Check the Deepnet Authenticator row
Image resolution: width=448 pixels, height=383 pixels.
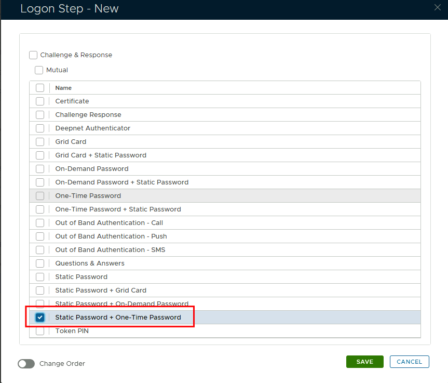[x=40, y=128]
